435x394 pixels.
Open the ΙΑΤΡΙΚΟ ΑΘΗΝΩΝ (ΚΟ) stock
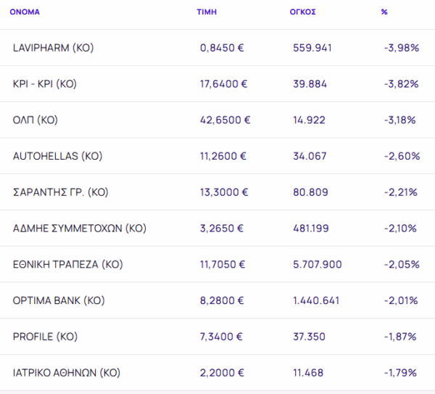point(67,373)
